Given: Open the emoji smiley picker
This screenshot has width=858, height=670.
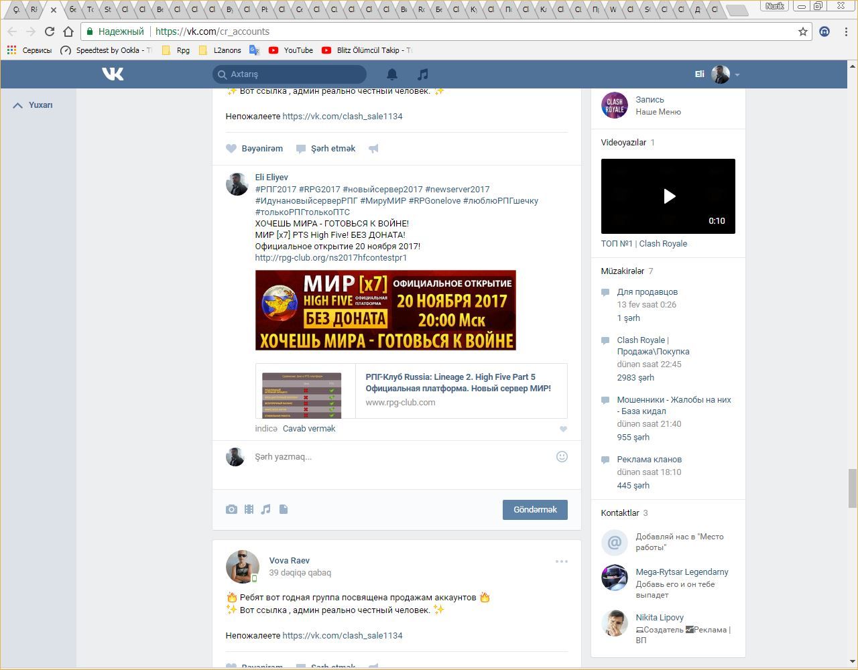Looking at the screenshot, I should 562,456.
